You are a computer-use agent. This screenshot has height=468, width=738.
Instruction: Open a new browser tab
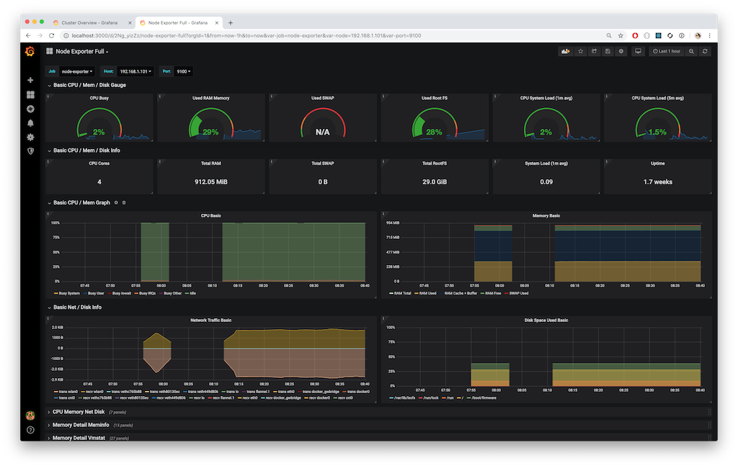[x=231, y=22]
